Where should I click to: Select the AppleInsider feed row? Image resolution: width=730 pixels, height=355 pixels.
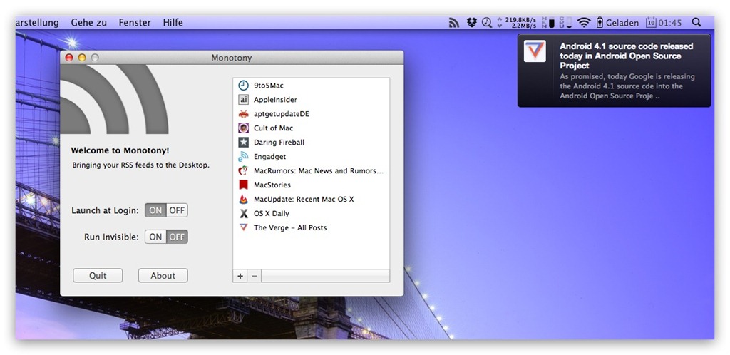(x=311, y=100)
